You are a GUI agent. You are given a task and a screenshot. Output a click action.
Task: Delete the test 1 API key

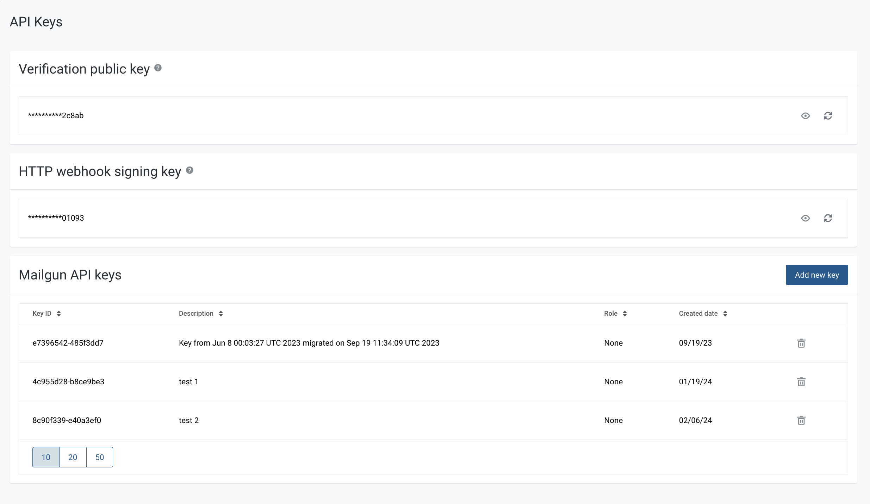801,382
